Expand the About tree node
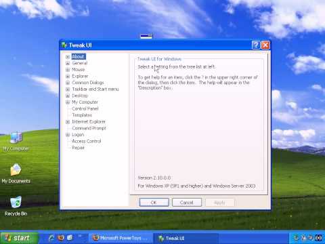The image size is (325, 244). pos(68,57)
